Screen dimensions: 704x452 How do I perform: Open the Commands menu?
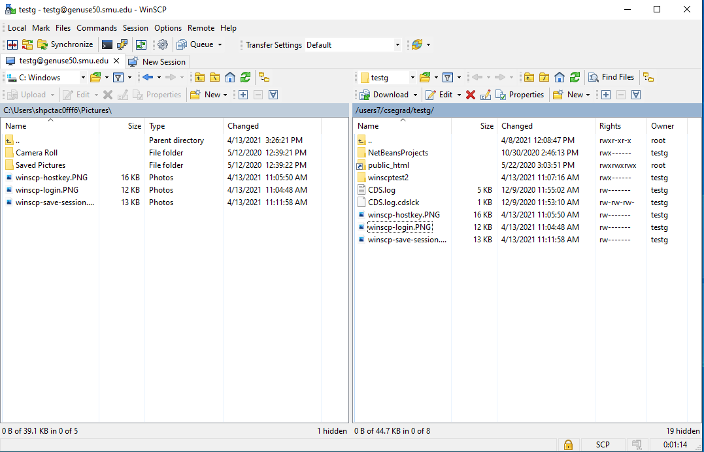tap(97, 28)
